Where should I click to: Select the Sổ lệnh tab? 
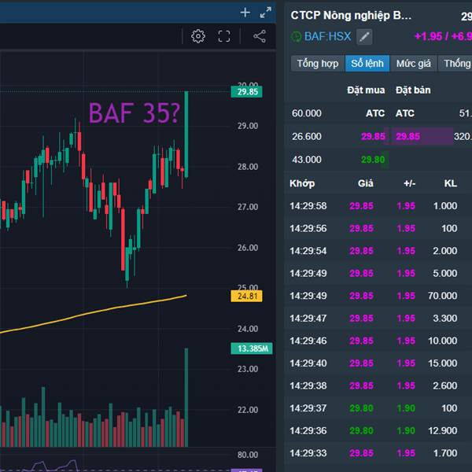367,64
